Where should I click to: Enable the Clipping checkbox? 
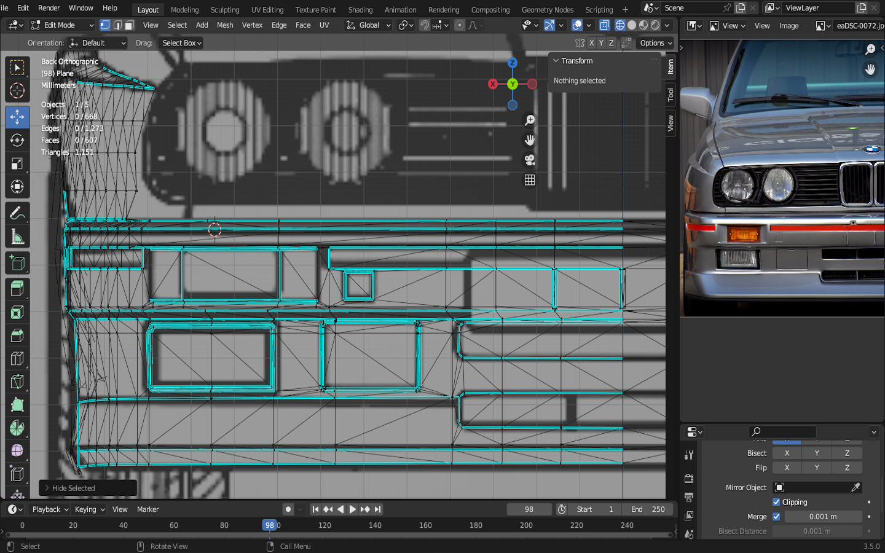(x=776, y=502)
